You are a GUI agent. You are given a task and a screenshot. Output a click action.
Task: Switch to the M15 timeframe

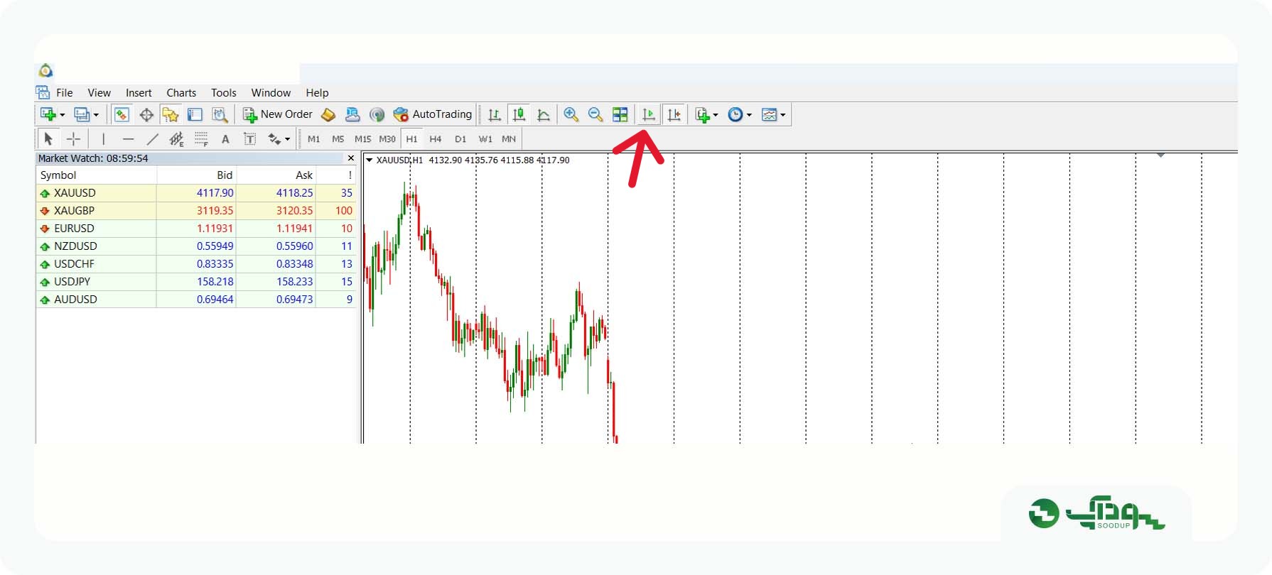pyautogui.click(x=362, y=139)
